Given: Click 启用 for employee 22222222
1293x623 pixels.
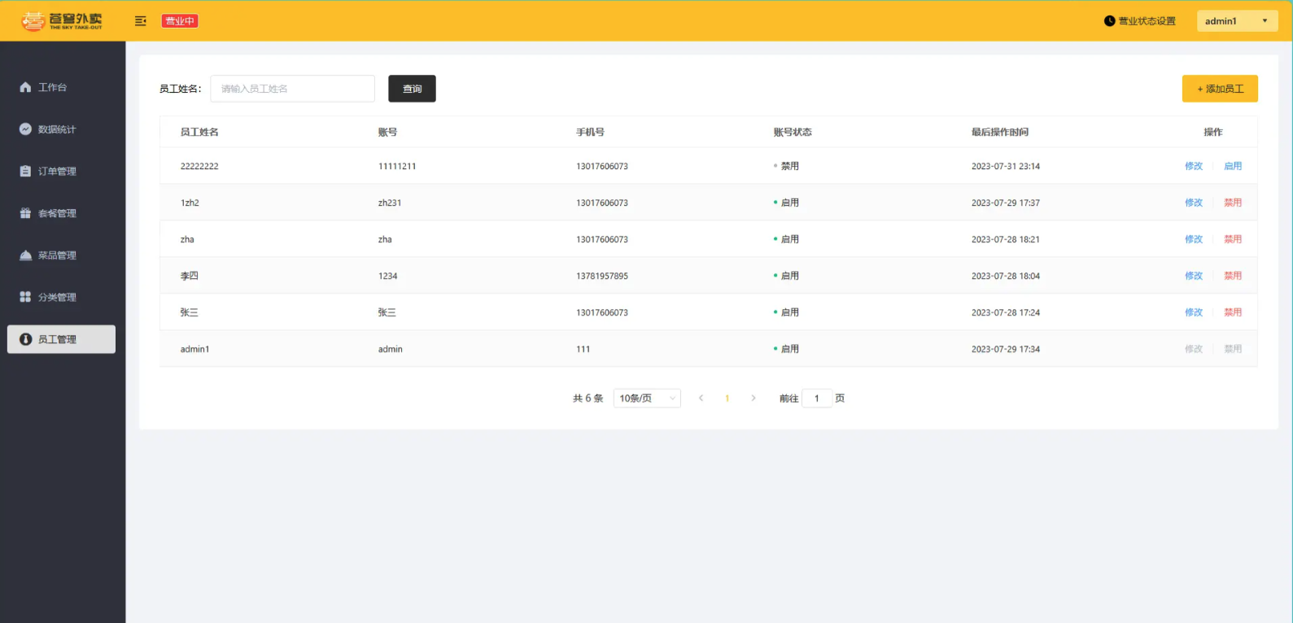Looking at the screenshot, I should coord(1233,166).
